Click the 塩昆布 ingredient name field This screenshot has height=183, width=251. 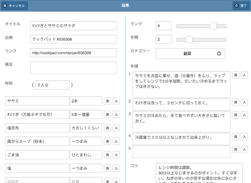[37, 128]
